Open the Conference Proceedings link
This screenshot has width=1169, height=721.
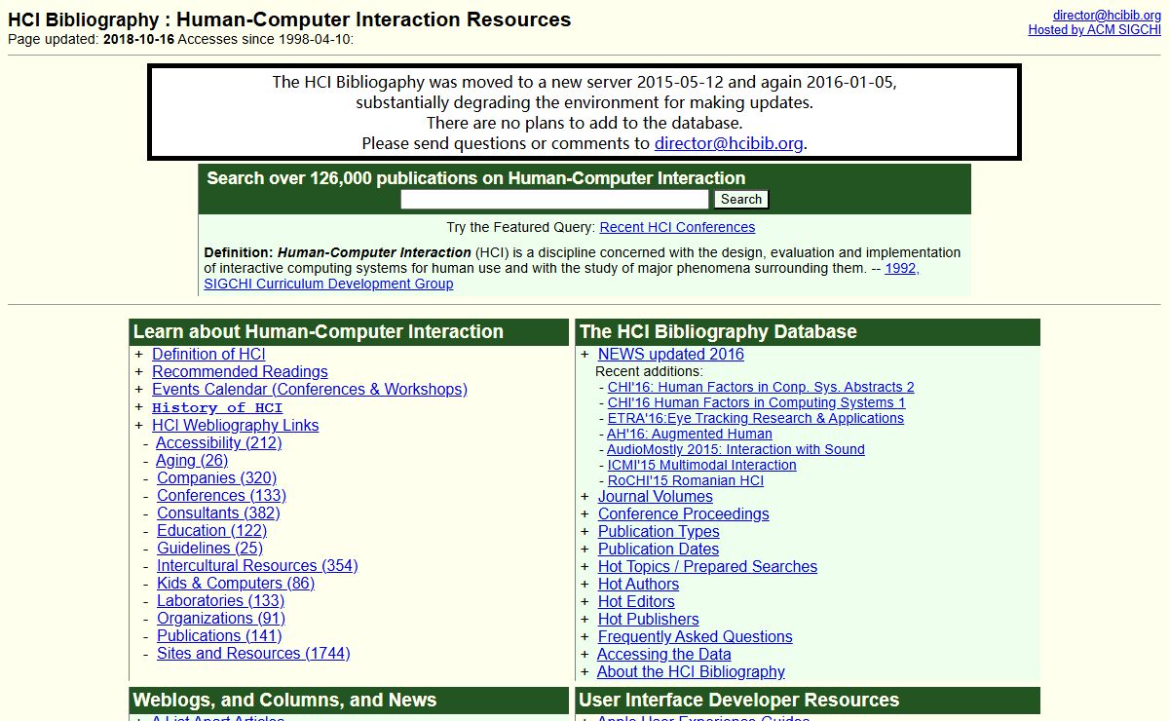pyautogui.click(x=683, y=514)
